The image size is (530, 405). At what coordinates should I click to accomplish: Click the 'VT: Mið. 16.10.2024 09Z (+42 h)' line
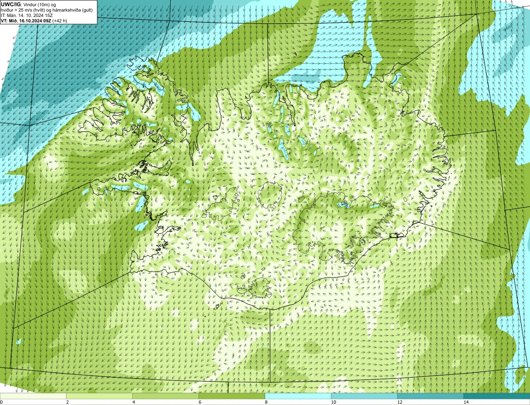(34, 20)
